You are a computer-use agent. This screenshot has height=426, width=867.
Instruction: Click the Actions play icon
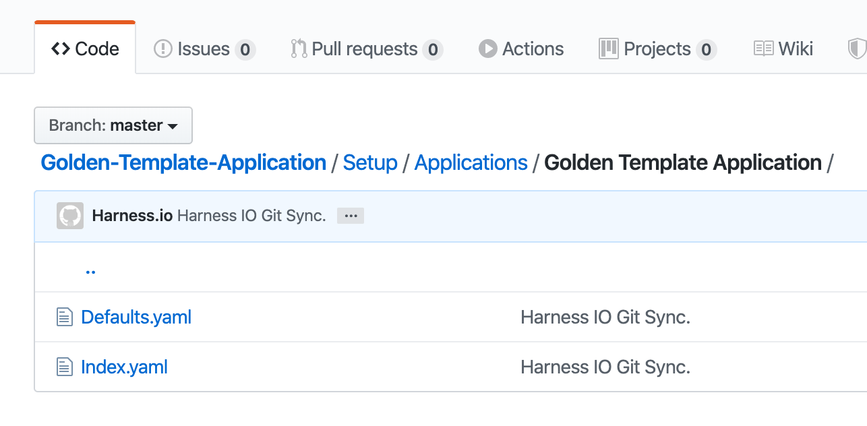tap(487, 49)
